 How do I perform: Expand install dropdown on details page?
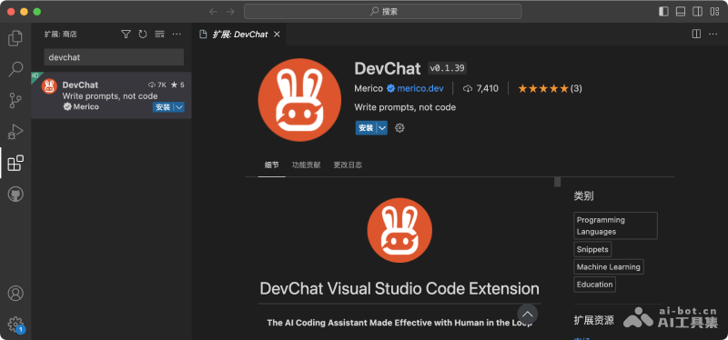pos(382,127)
